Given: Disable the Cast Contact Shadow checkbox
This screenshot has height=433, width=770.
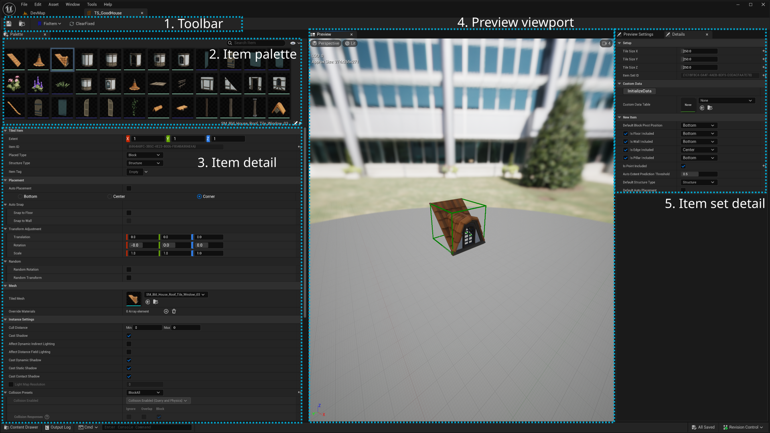Looking at the screenshot, I should [129, 376].
